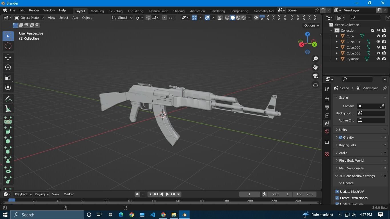Pick a camera with the Camera eyedropper
Viewport: 390px width, 219px height.
[382, 106]
